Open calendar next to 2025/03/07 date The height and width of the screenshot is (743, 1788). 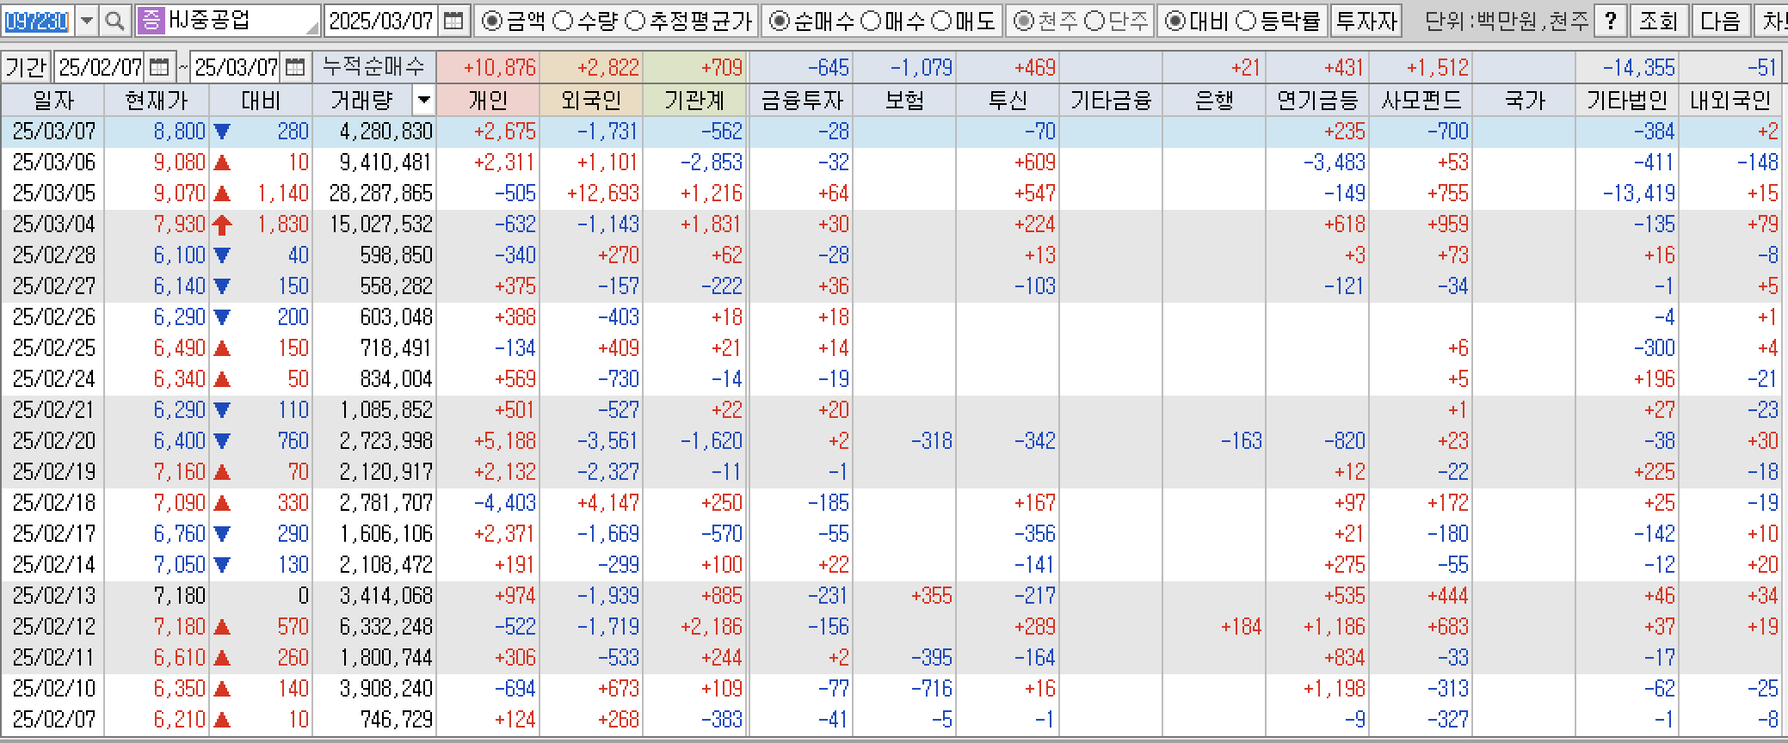(453, 21)
